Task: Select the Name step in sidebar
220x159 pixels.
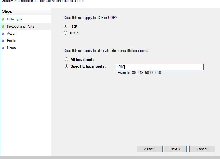Action: point(11,48)
